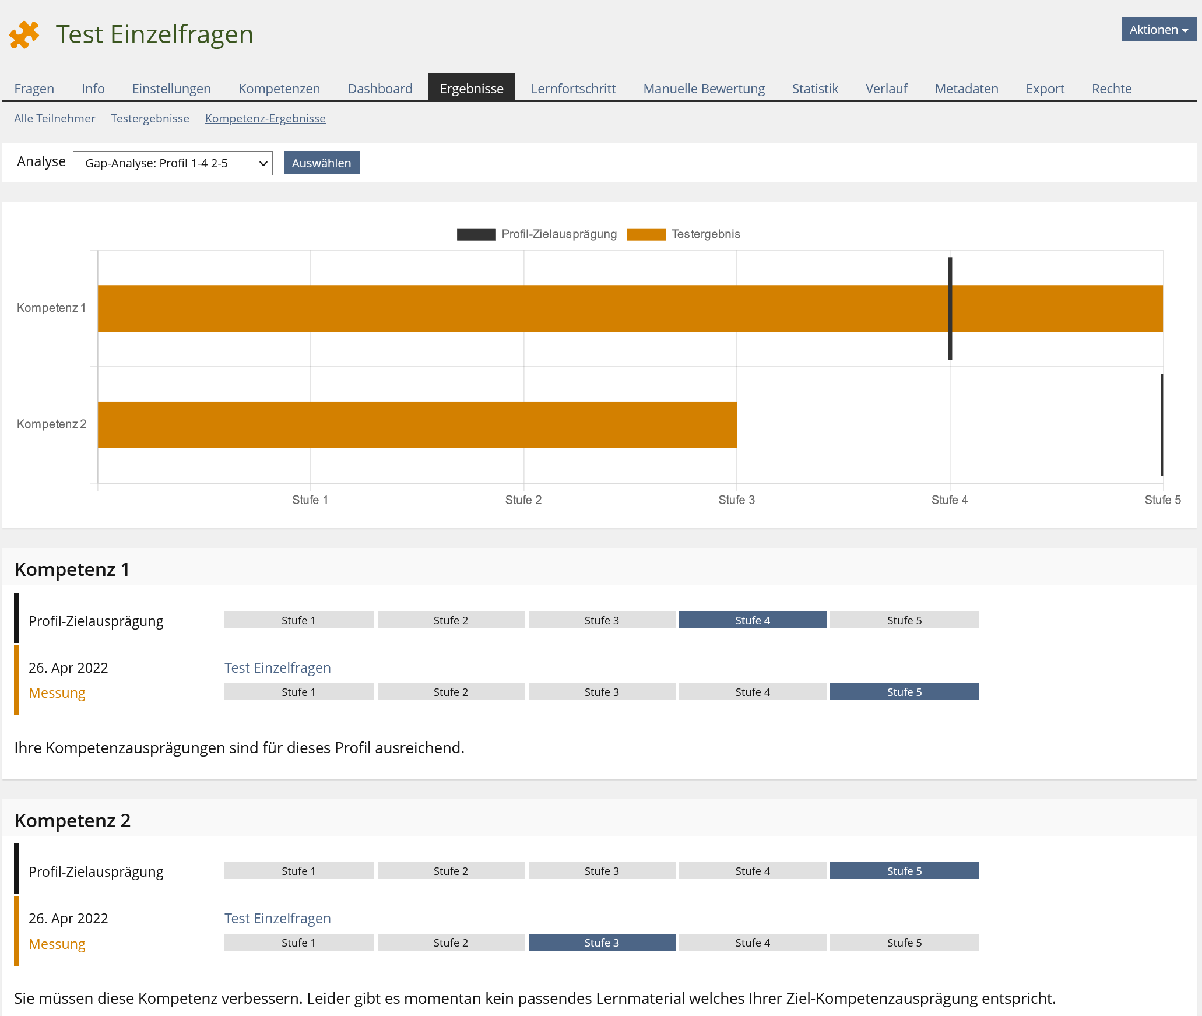Select the Testergebnisse sub-tab
This screenshot has width=1202, height=1016.
click(x=150, y=118)
